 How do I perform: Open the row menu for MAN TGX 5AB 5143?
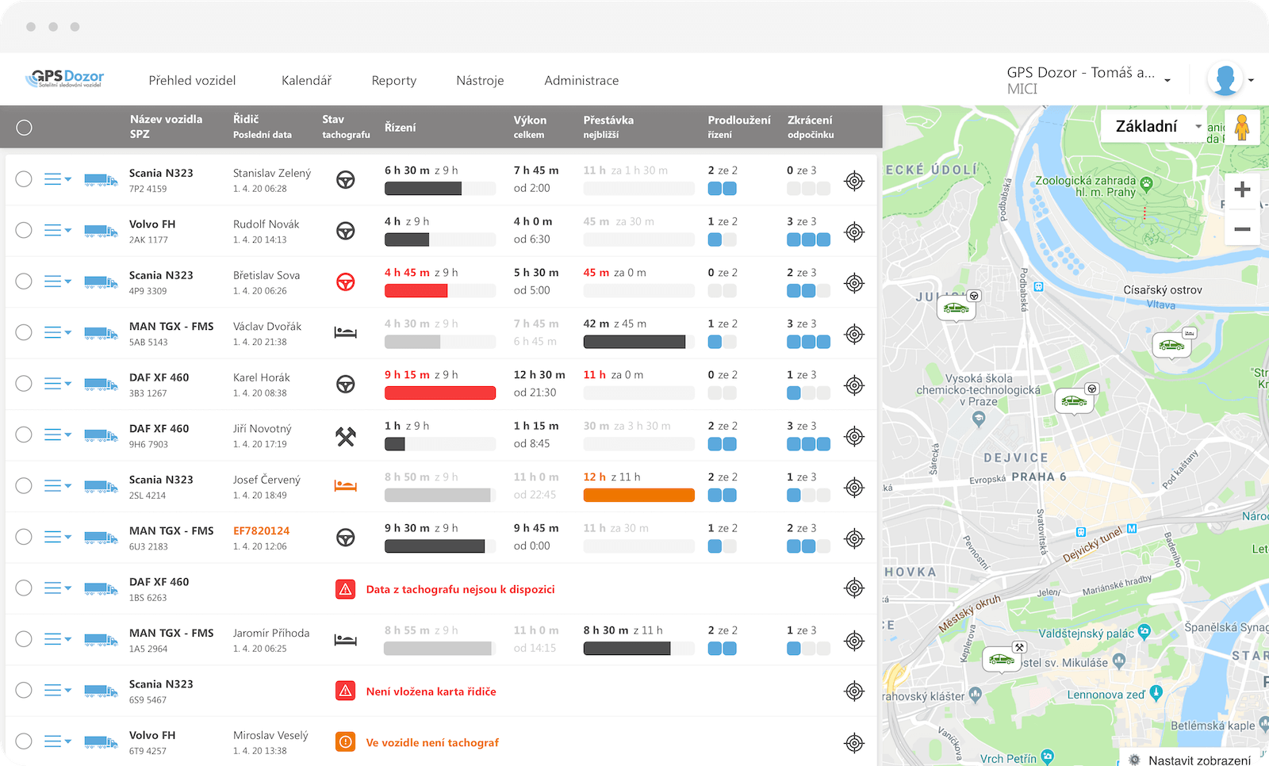(57, 333)
